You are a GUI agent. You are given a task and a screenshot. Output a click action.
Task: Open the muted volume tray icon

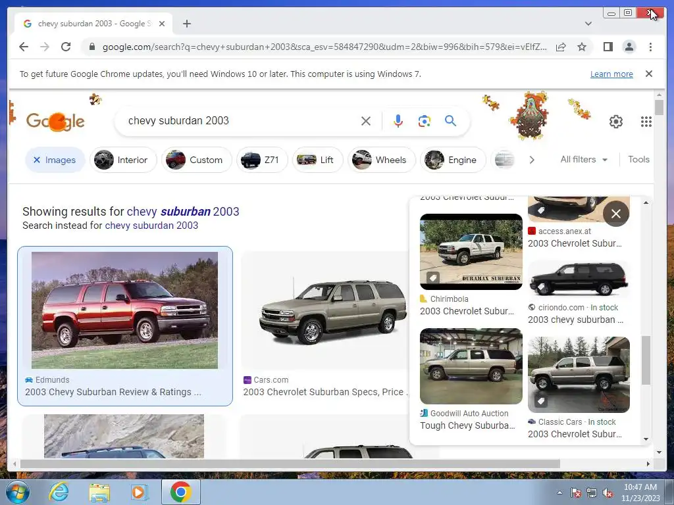[608, 493]
